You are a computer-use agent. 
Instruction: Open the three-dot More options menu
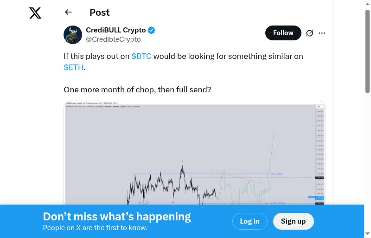coord(322,33)
